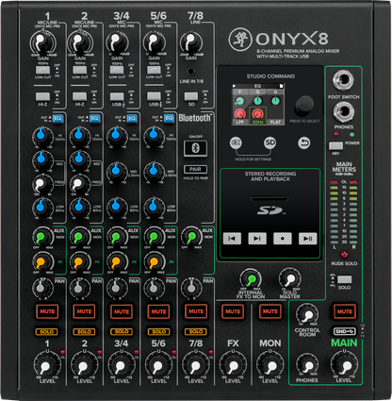Click the play icon in the display header
392x401 pixels.
pyautogui.click(x=234, y=86)
